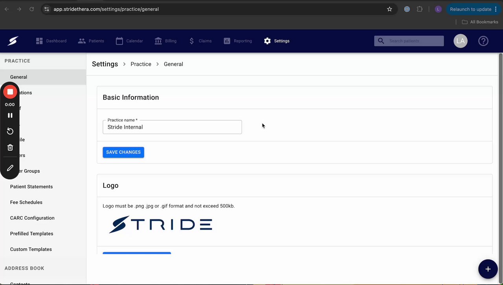503x285 pixels.
Task: Click the Billing bank icon
Action: [158, 41]
